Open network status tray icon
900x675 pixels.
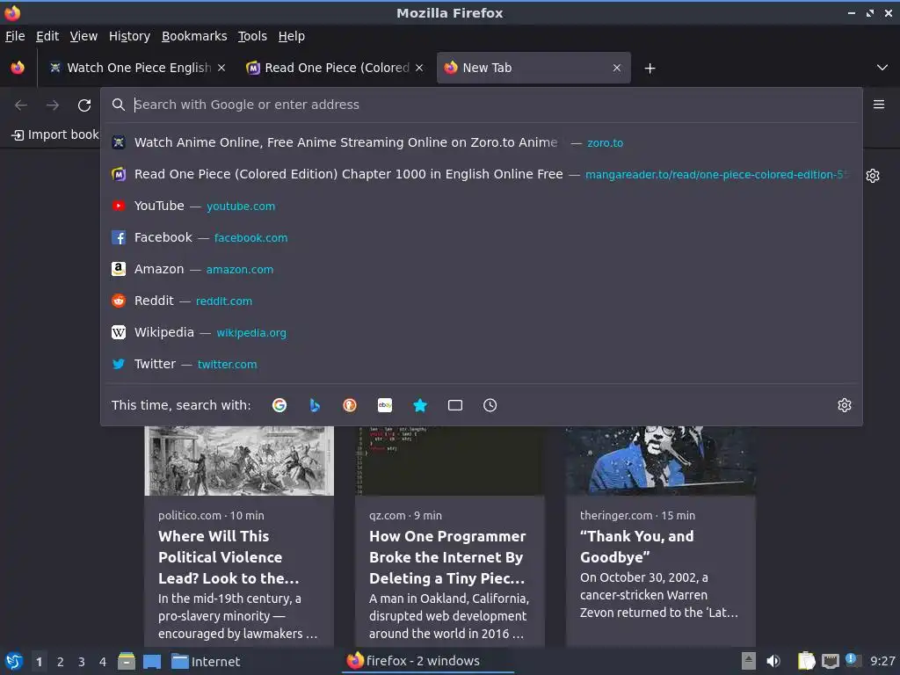pyautogui.click(x=830, y=661)
